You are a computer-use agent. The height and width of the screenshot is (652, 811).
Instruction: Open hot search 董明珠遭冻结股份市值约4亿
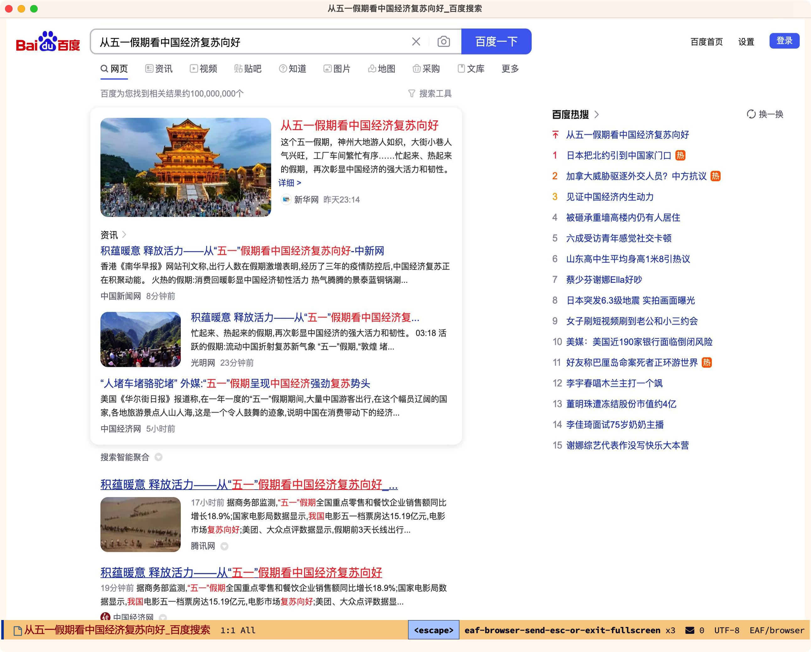[621, 404]
